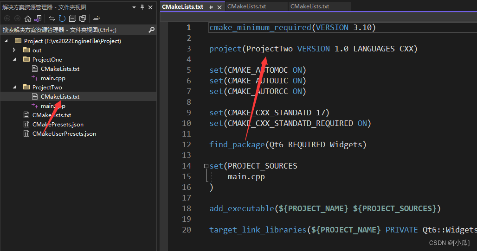
Task: Click add_executable on line 18
Action: (242, 208)
